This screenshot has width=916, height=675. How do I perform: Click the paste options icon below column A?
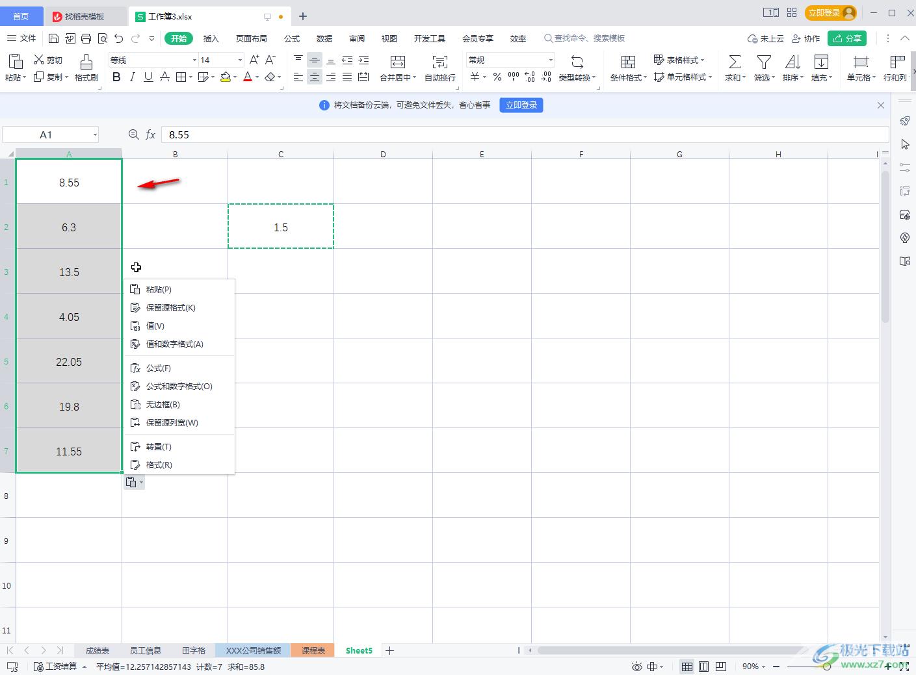coord(134,482)
